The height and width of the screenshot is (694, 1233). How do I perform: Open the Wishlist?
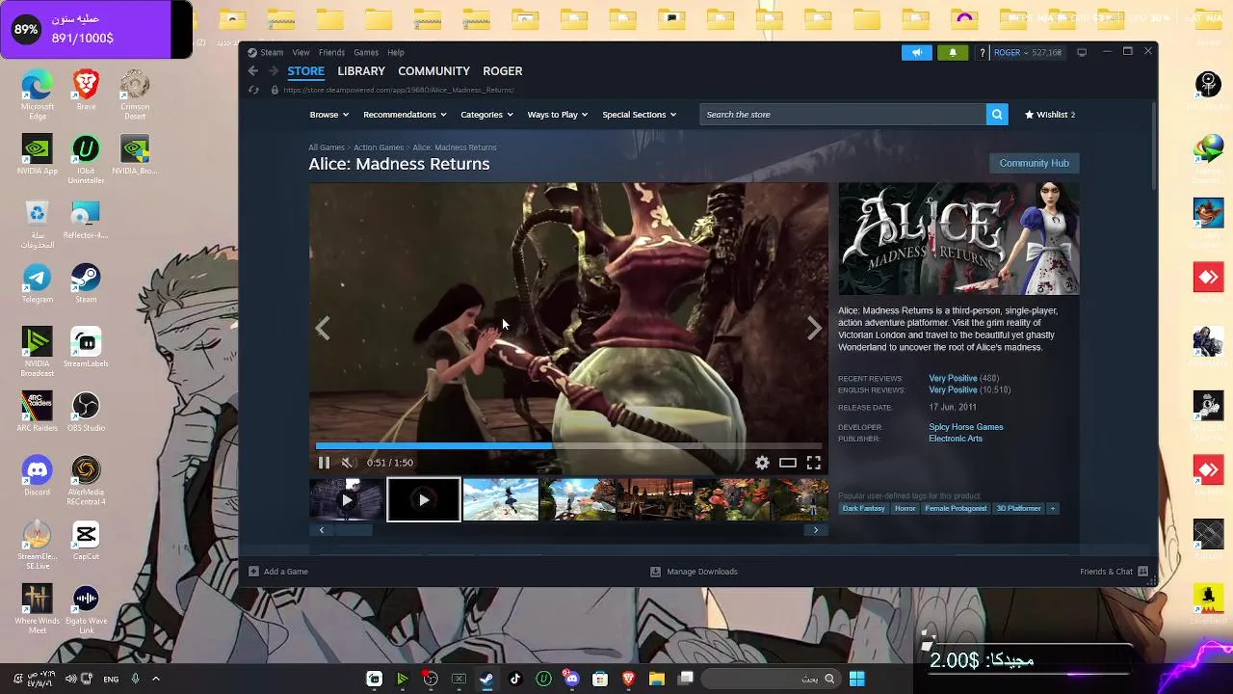(1050, 115)
